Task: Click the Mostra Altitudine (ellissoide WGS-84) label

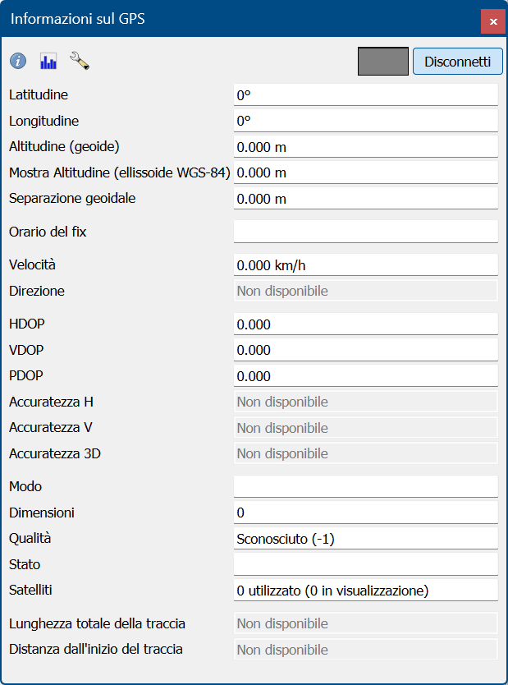Action: [x=120, y=173]
